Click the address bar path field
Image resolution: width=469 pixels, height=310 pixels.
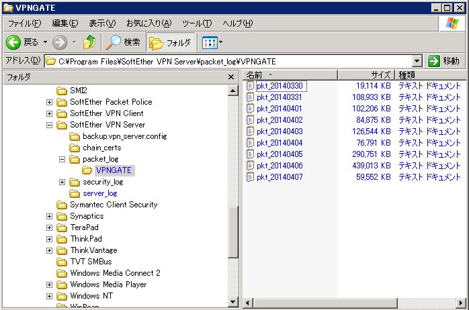(228, 61)
